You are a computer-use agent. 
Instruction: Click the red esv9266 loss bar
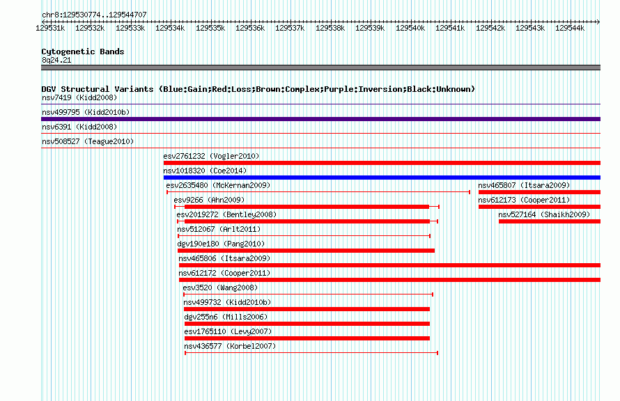point(307,207)
